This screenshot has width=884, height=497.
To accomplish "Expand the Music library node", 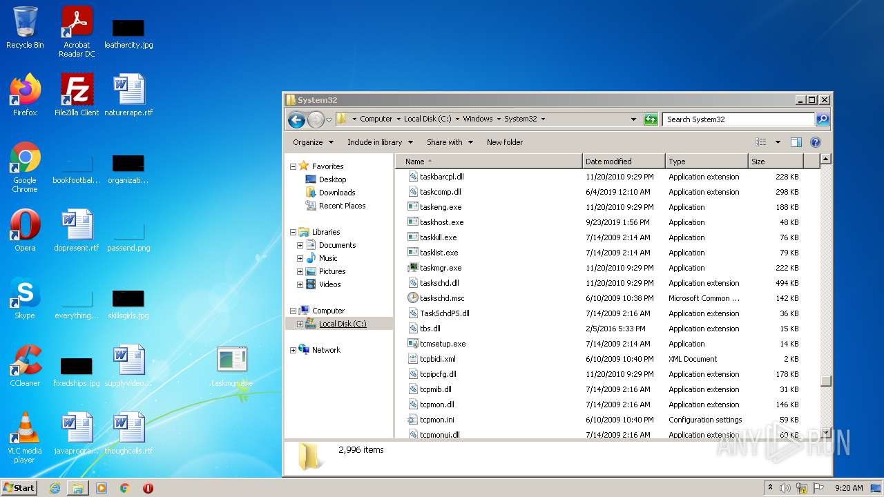I will 300,258.
